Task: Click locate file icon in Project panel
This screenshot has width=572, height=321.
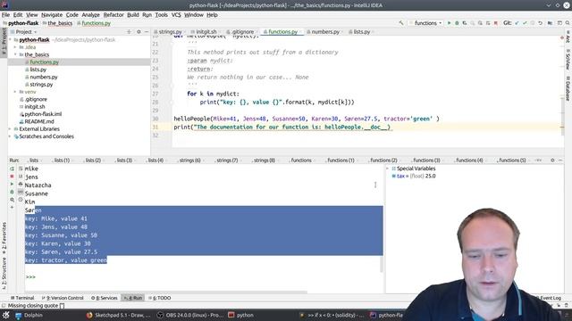Action: (129, 32)
